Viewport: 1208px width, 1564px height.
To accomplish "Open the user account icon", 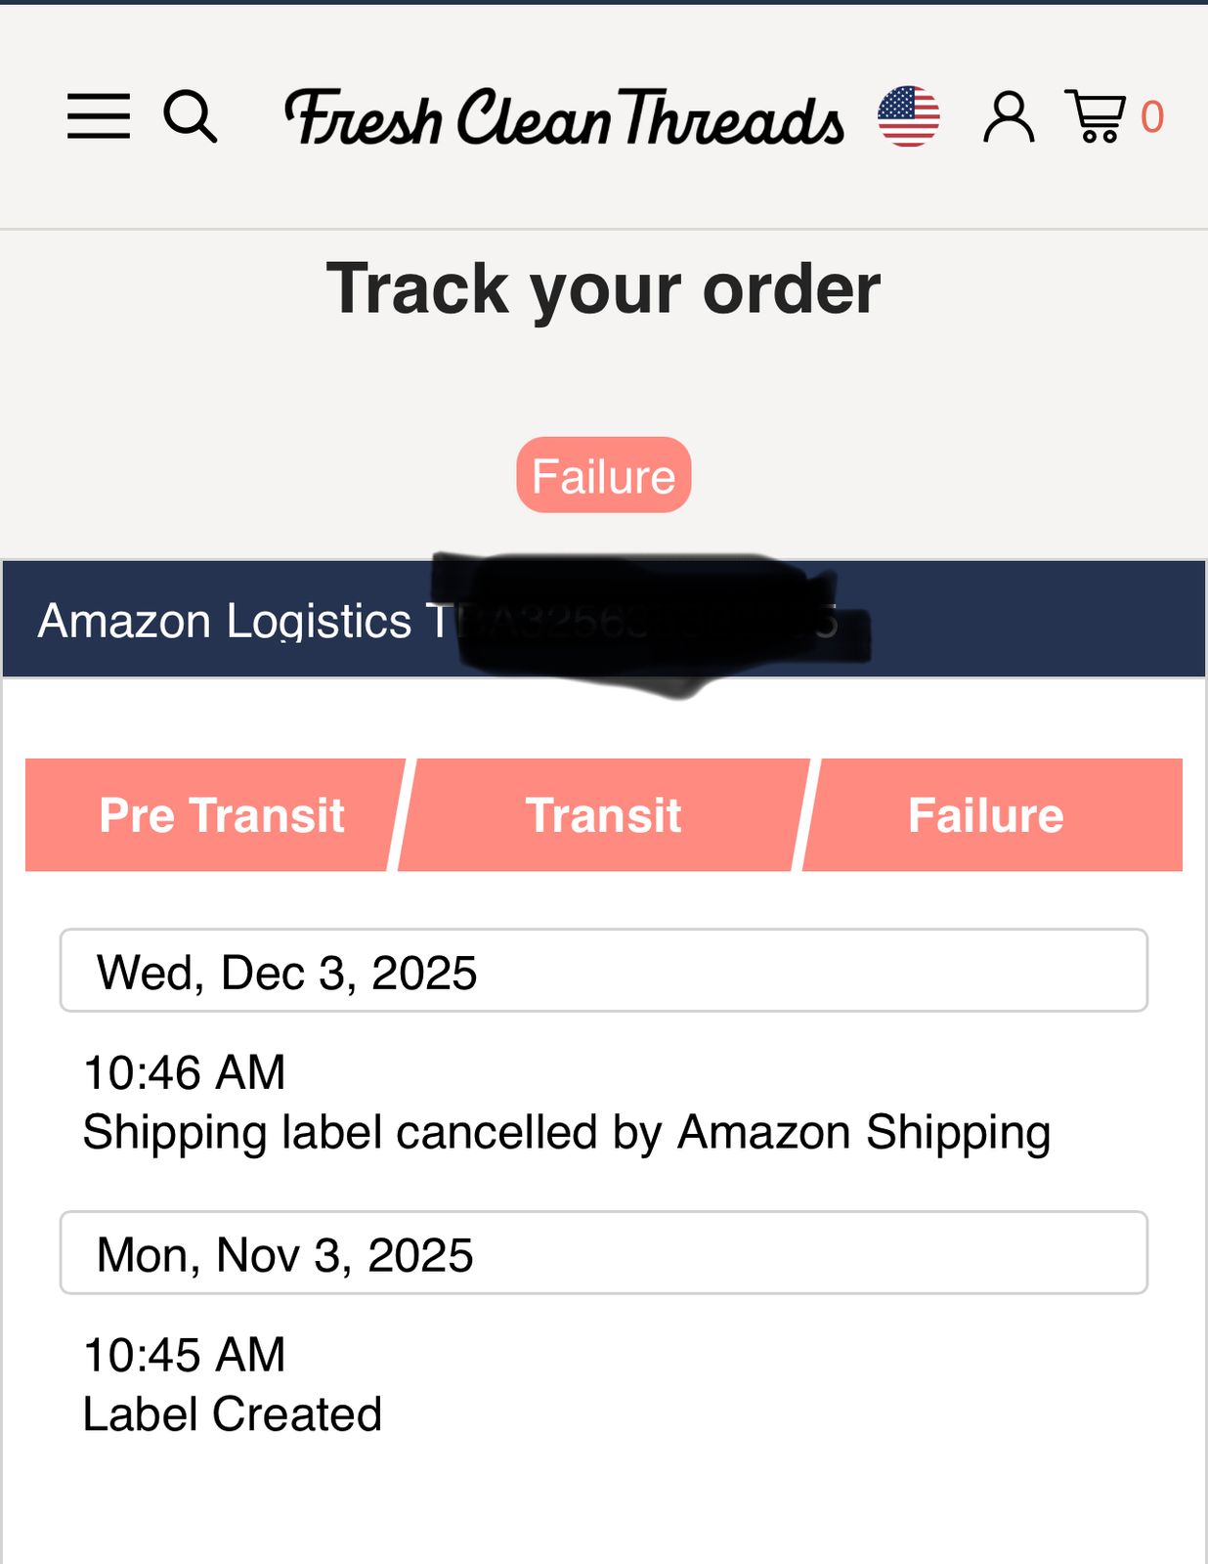I will tap(1008, 117).
